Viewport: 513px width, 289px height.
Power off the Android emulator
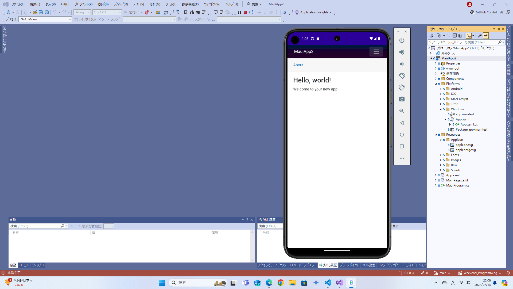pyautogui.click(x=402, y=40)
